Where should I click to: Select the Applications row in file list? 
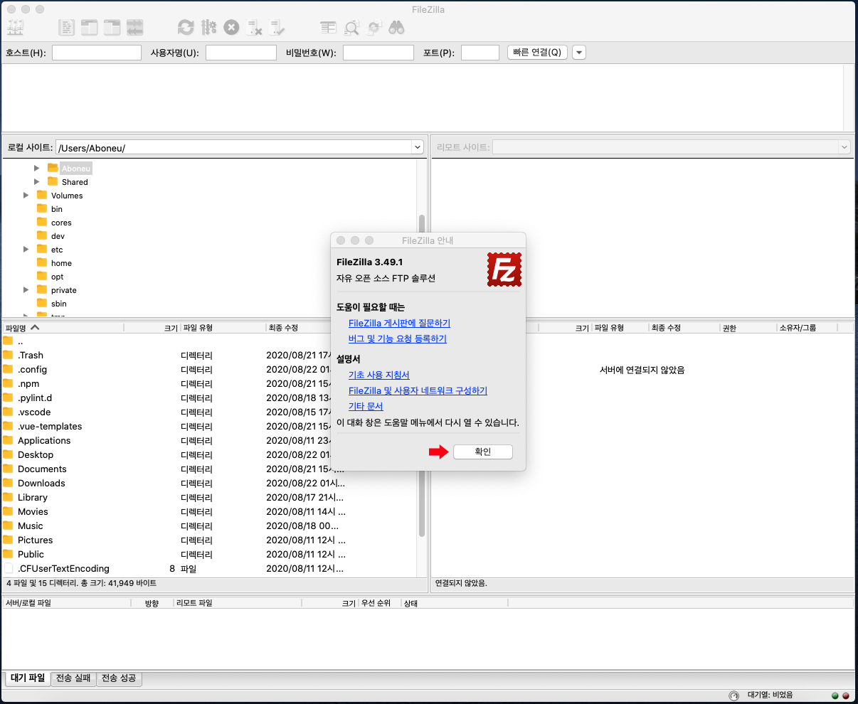click(209, 440)
